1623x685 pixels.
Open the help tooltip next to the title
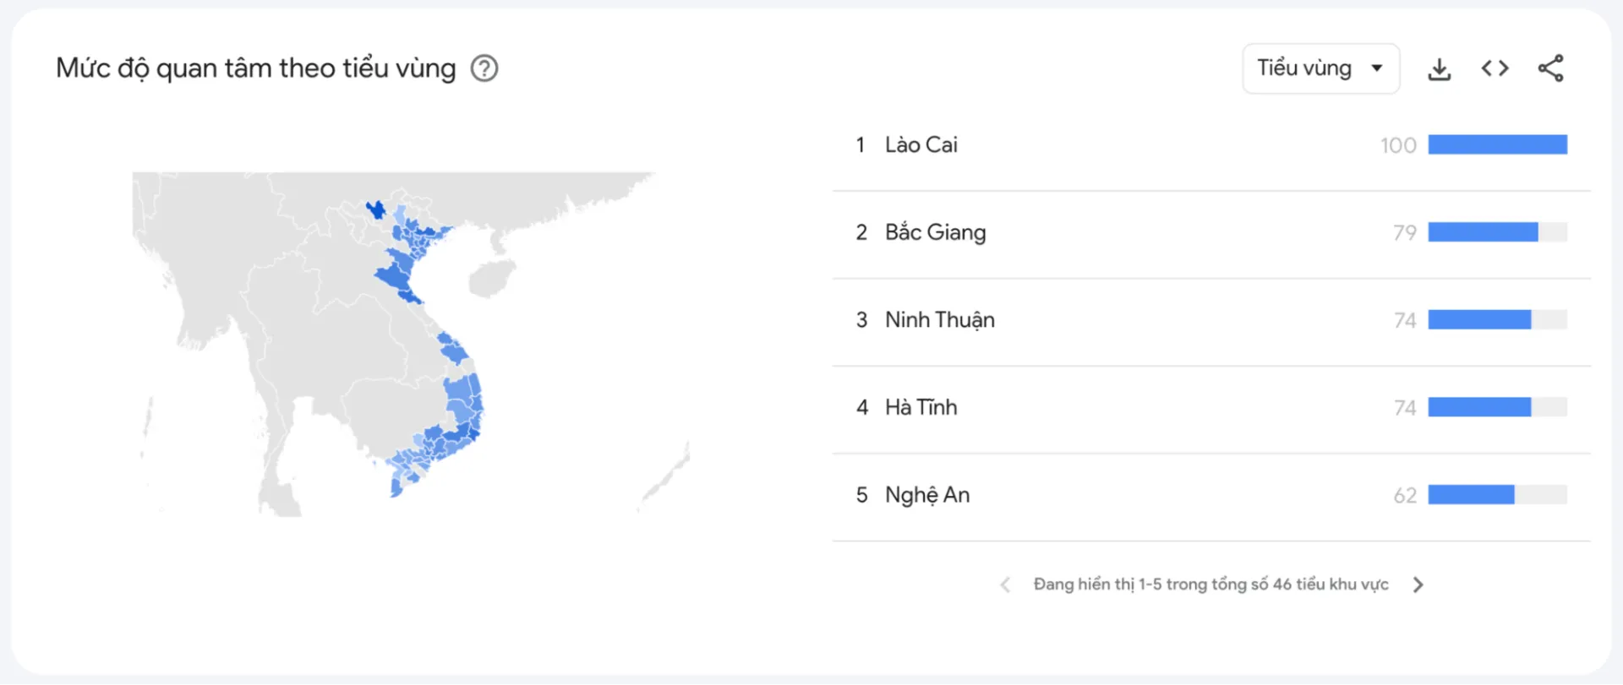484,68
